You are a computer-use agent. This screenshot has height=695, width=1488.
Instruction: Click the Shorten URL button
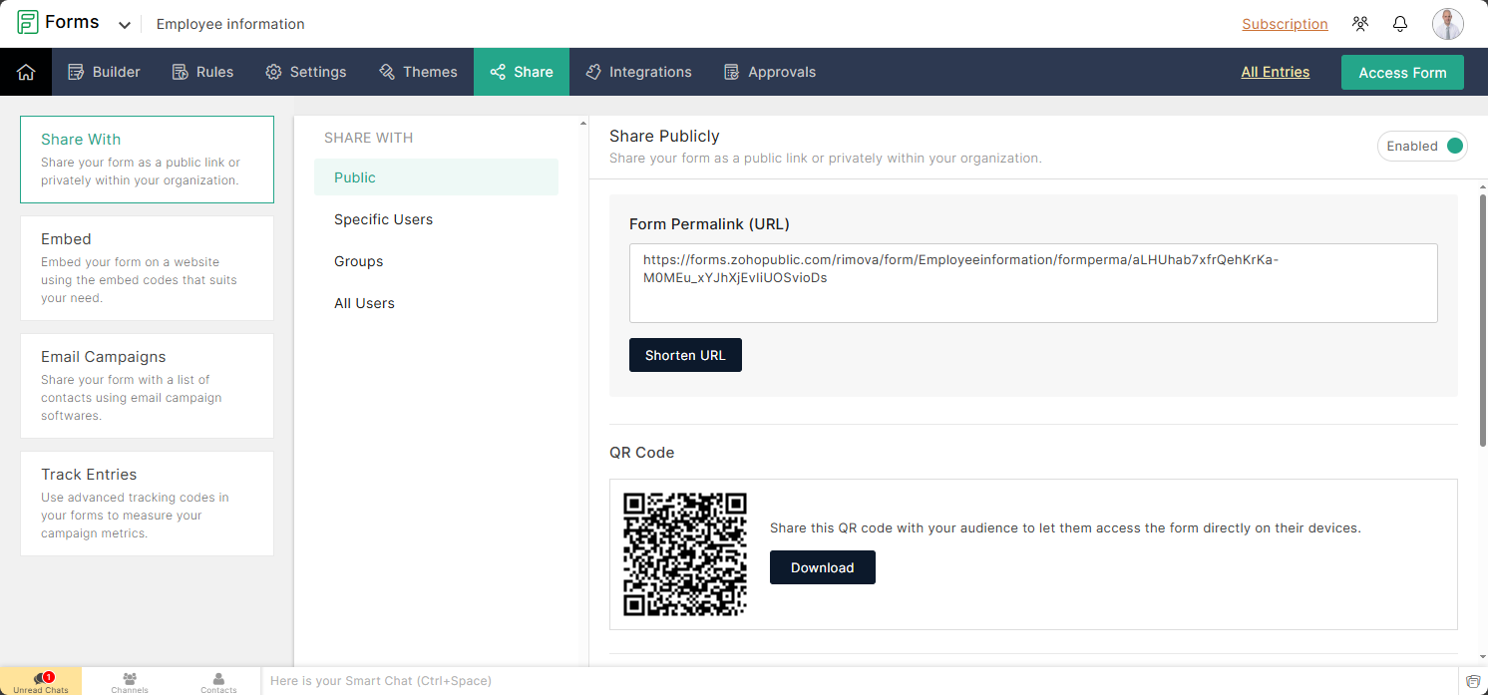[x=685, y=355]
